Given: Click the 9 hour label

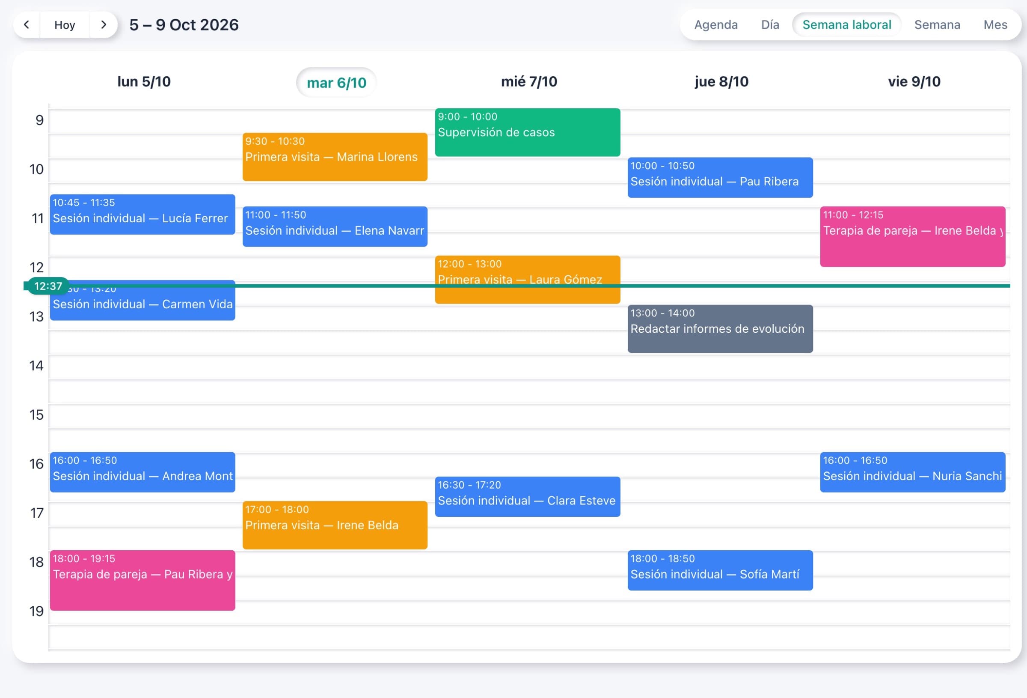Looking at the screenshot, I should click(39, 120).
